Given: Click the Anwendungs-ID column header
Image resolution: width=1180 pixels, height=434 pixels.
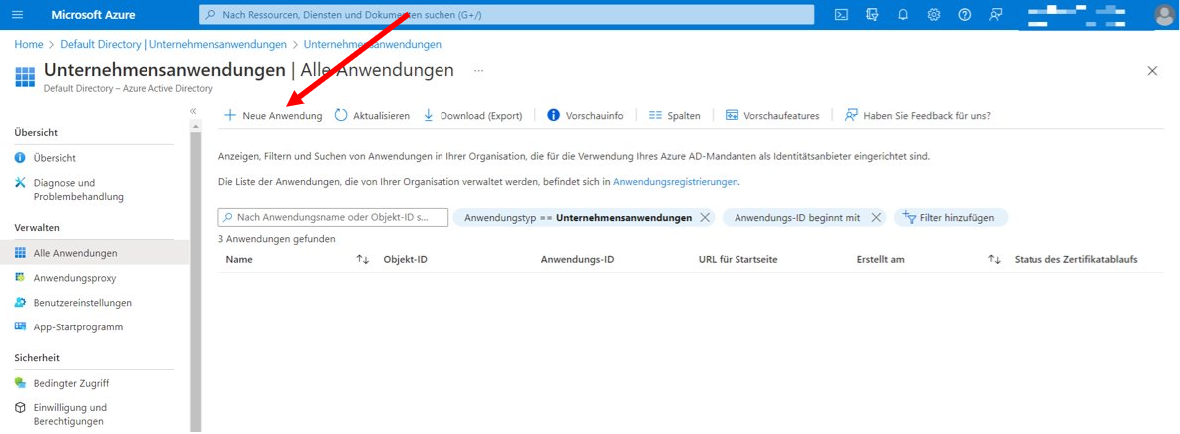Looking at the screenshot, I should [577, 260].
